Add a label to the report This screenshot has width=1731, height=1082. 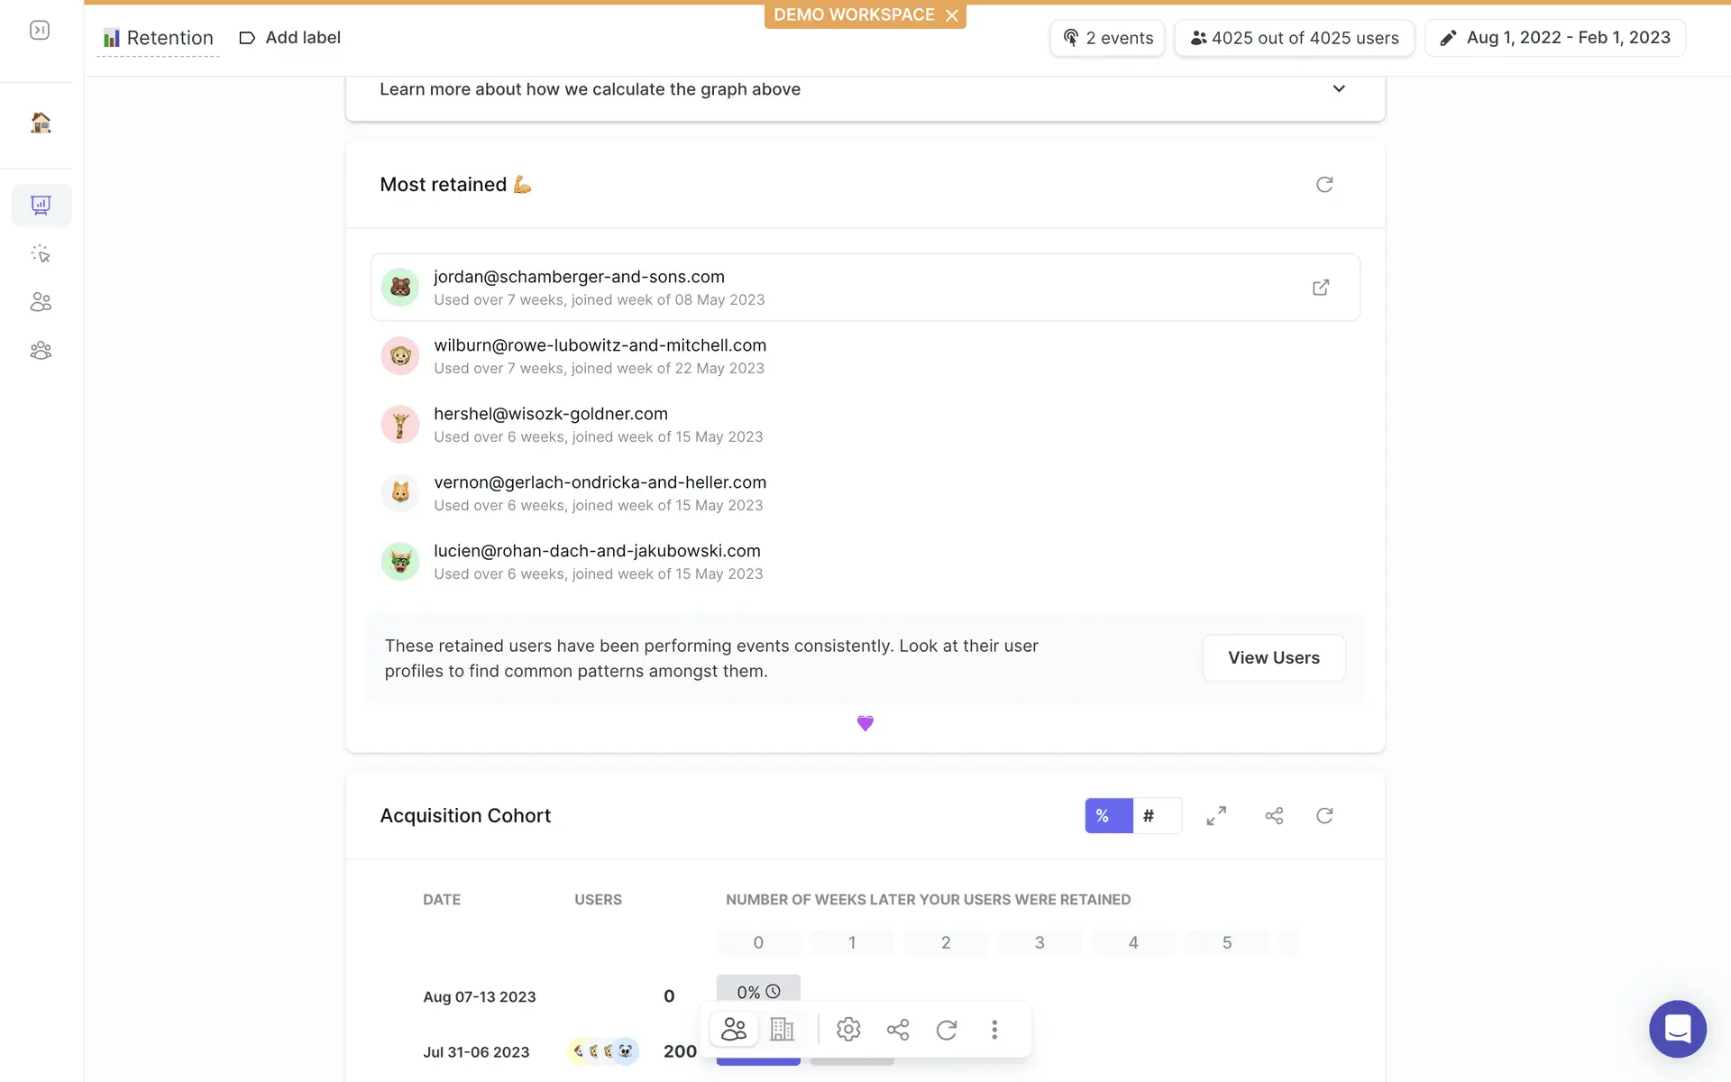click(x=289, y=38)
